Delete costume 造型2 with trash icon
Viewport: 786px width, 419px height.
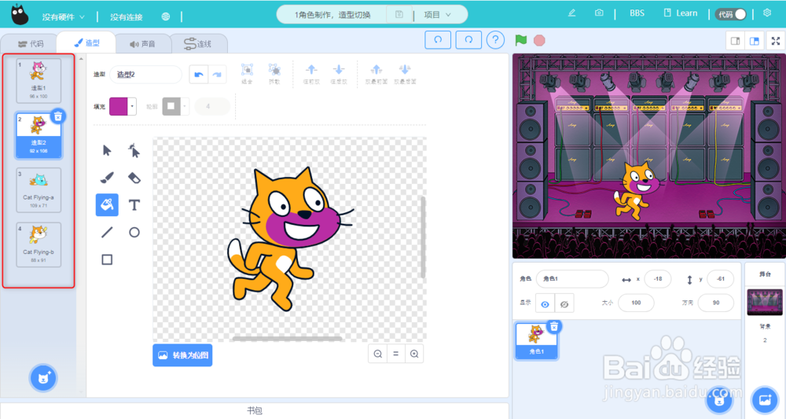pos(58,116)
